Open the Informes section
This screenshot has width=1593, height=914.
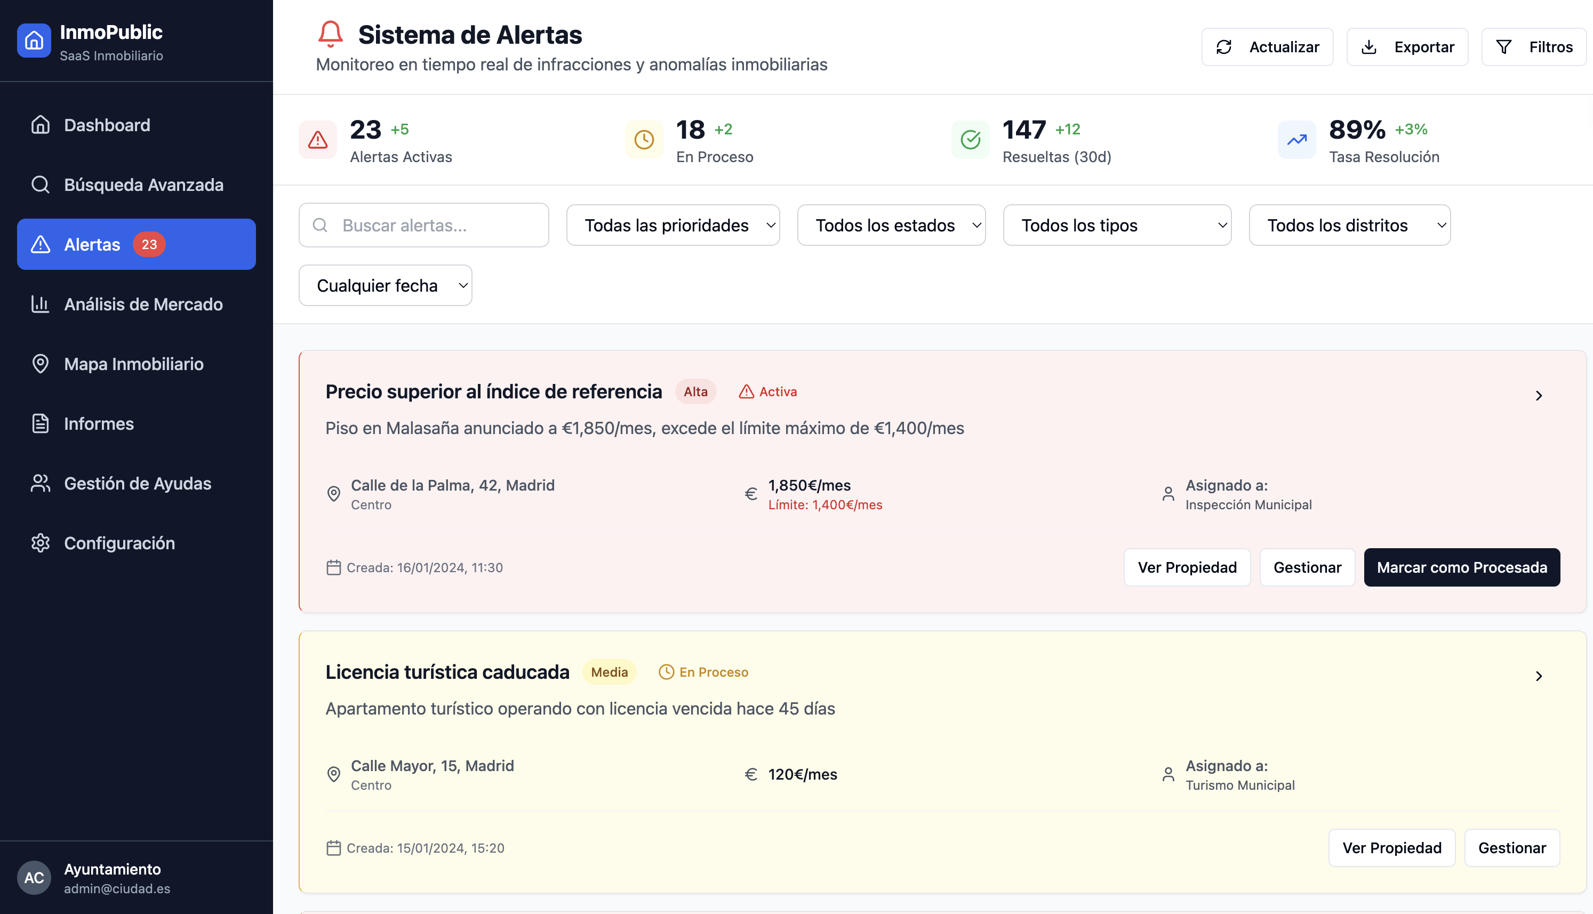click(99, 424)
